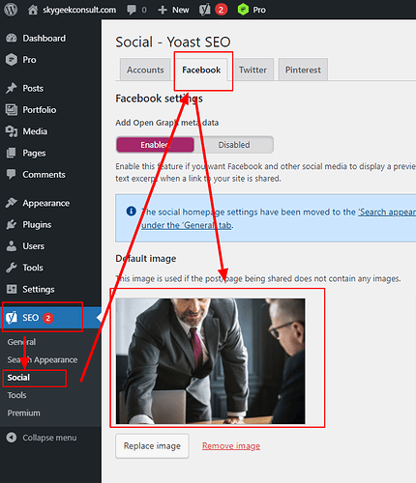The height and width of the screenshot is (483, 416).
Task: Click red notification badge 2 in admin bar
Action: tap(221, 10)
